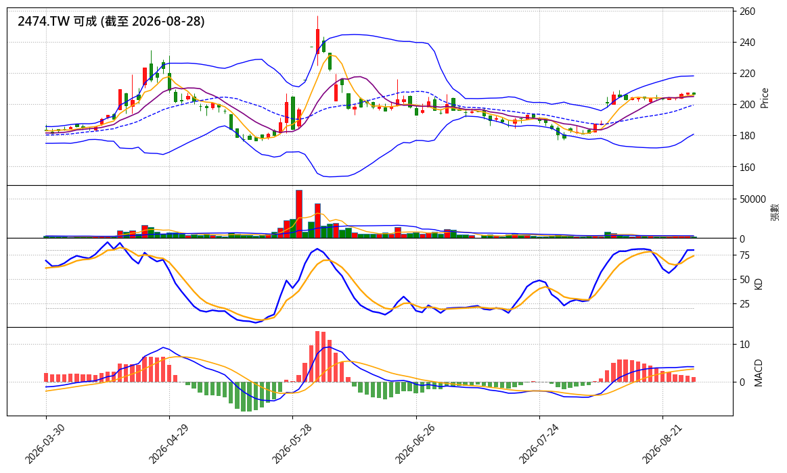Image resolution: width=787 pixels, height=473 pixels.
Task: Click the MACD axis label
Action: (x=759, y=373)
